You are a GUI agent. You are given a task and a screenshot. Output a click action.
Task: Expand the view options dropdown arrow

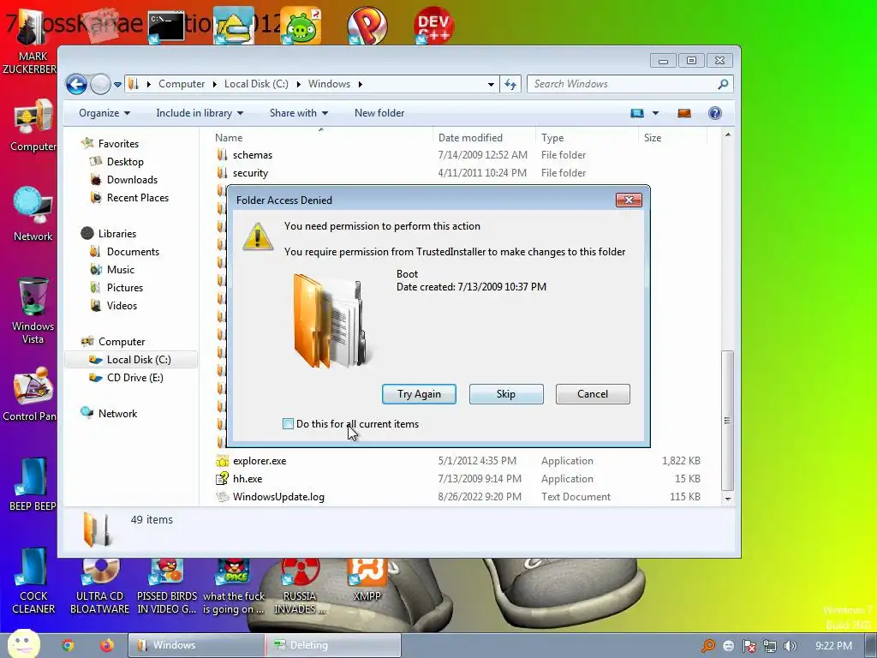tap(655, 113)
